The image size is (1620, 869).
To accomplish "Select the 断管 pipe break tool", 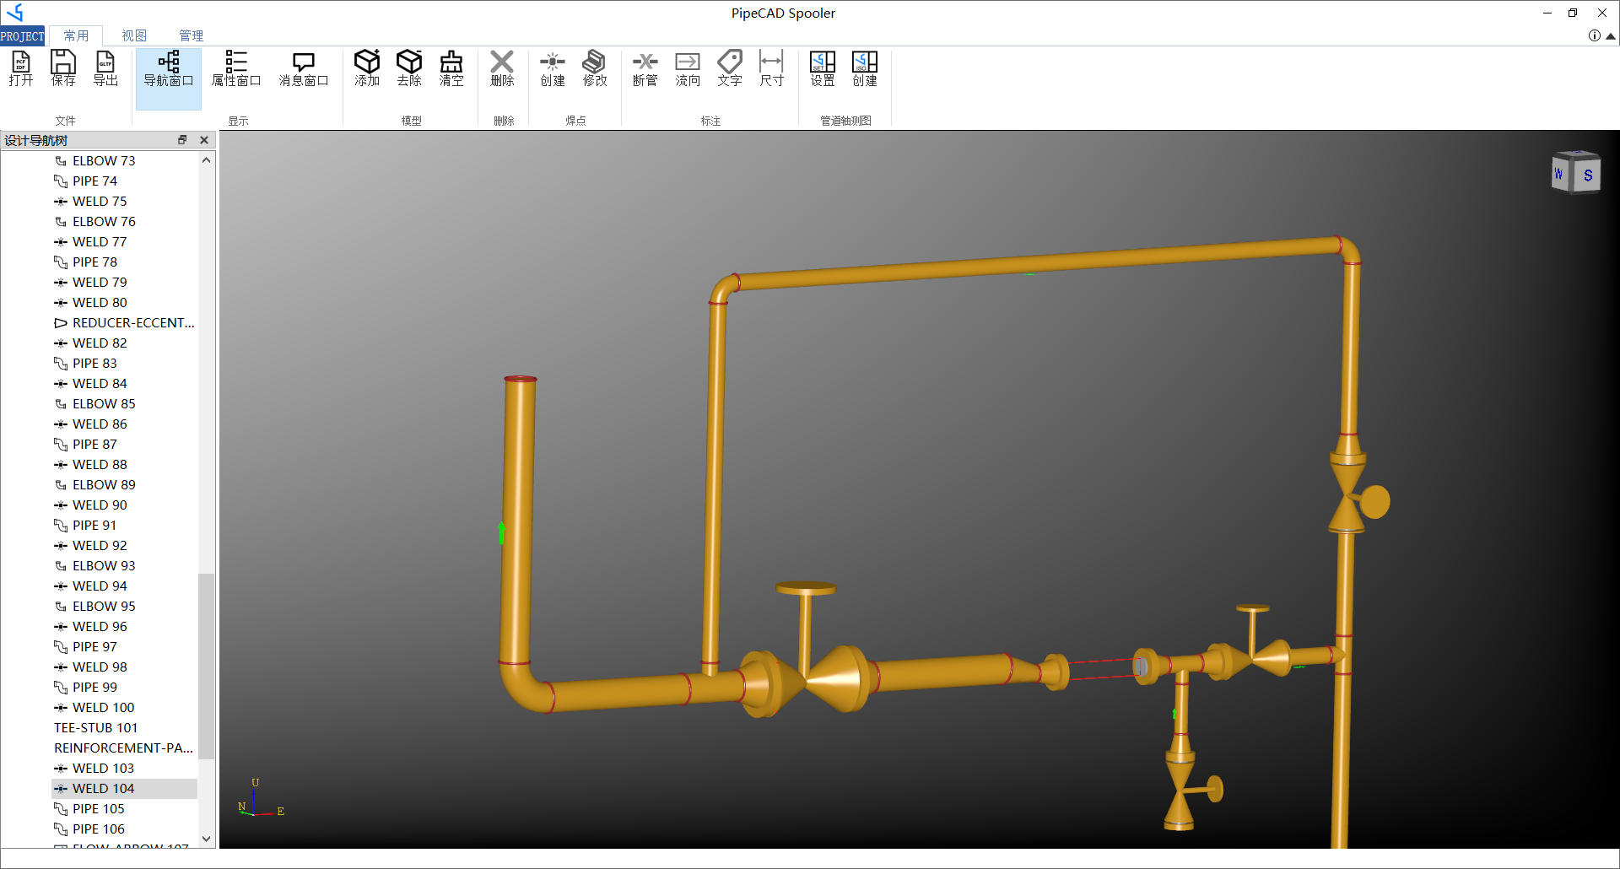I will click(645, 68).
